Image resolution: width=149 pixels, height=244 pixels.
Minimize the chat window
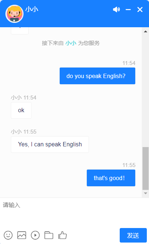coord(128,10)
